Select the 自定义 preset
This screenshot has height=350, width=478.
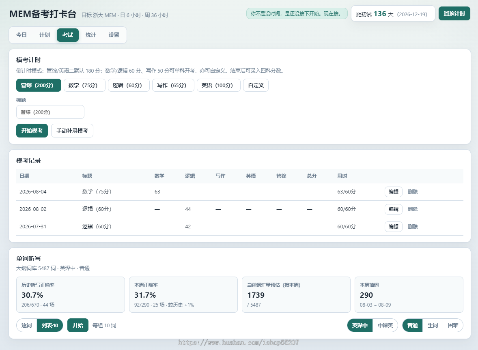[256, 85]
